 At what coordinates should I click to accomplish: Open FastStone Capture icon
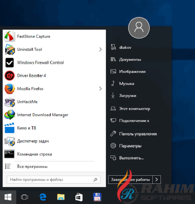tap(9, 36)
